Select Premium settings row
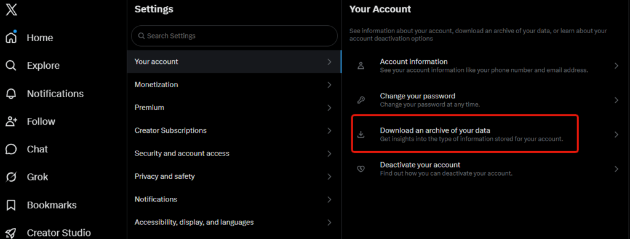 point(234,108)
